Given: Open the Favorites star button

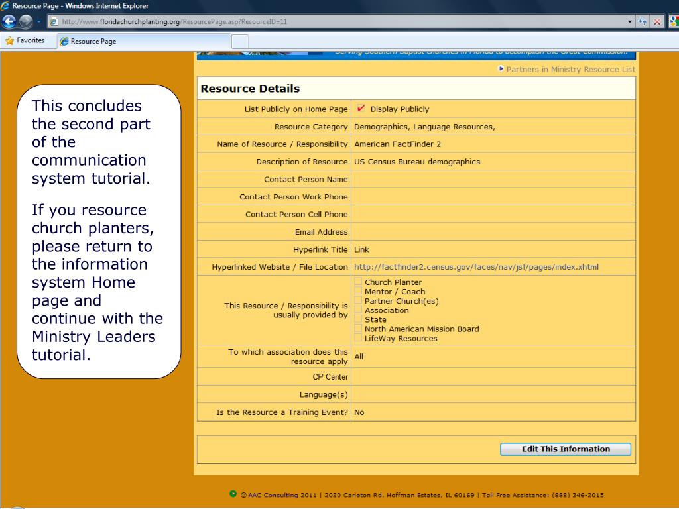Looking at the screenshot, I should (x=25, y=40).
